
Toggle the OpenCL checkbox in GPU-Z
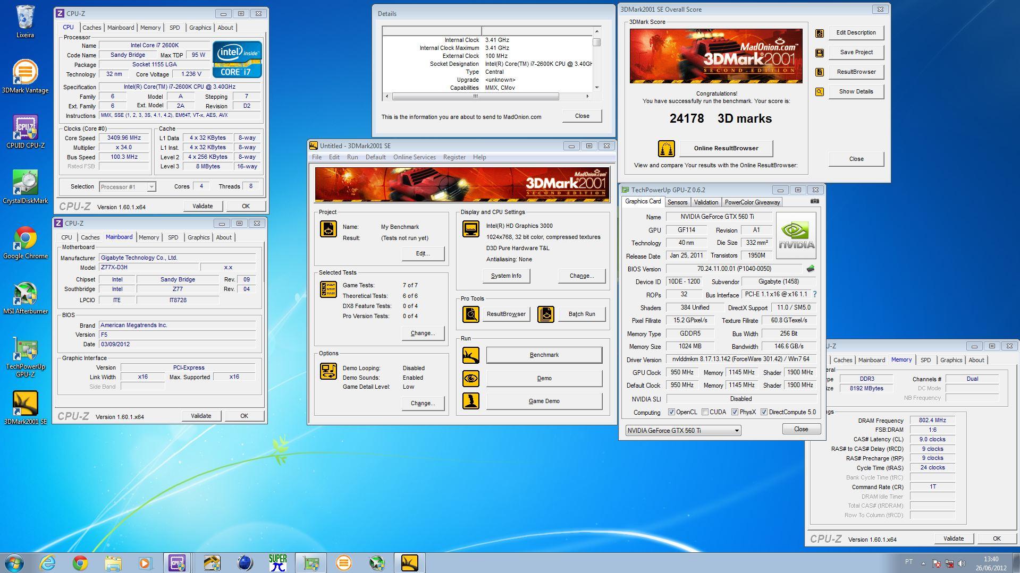pyautogui.click(x=671, y=412)
